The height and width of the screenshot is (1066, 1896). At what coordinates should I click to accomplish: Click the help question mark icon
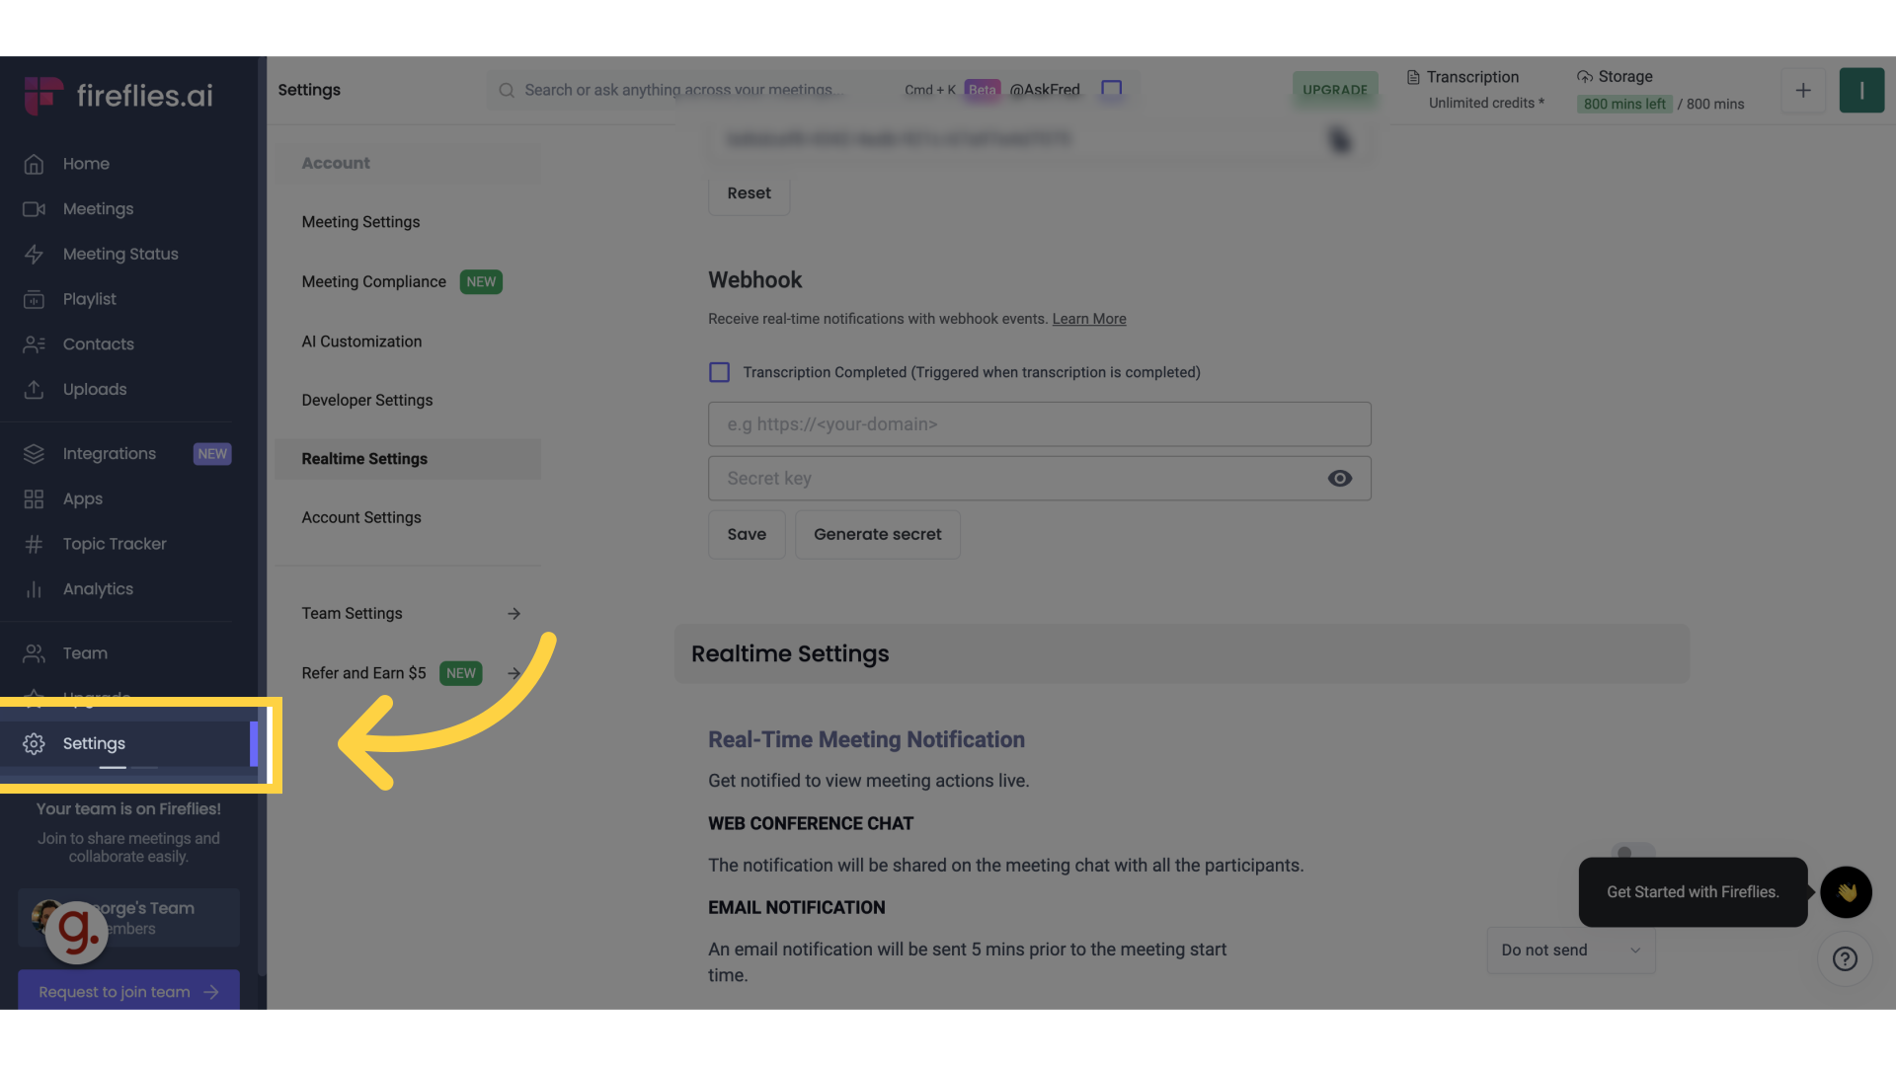click(x=1845, y=958)
